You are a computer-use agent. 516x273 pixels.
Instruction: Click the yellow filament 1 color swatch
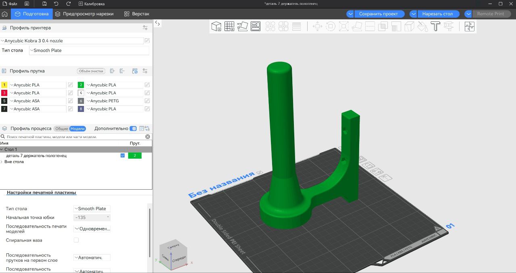point(4,85)
